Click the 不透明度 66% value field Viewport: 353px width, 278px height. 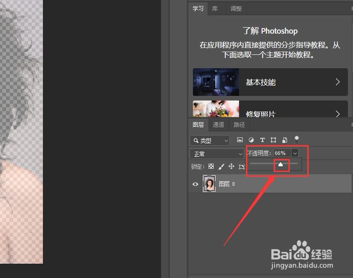click(x=282, y=153)
